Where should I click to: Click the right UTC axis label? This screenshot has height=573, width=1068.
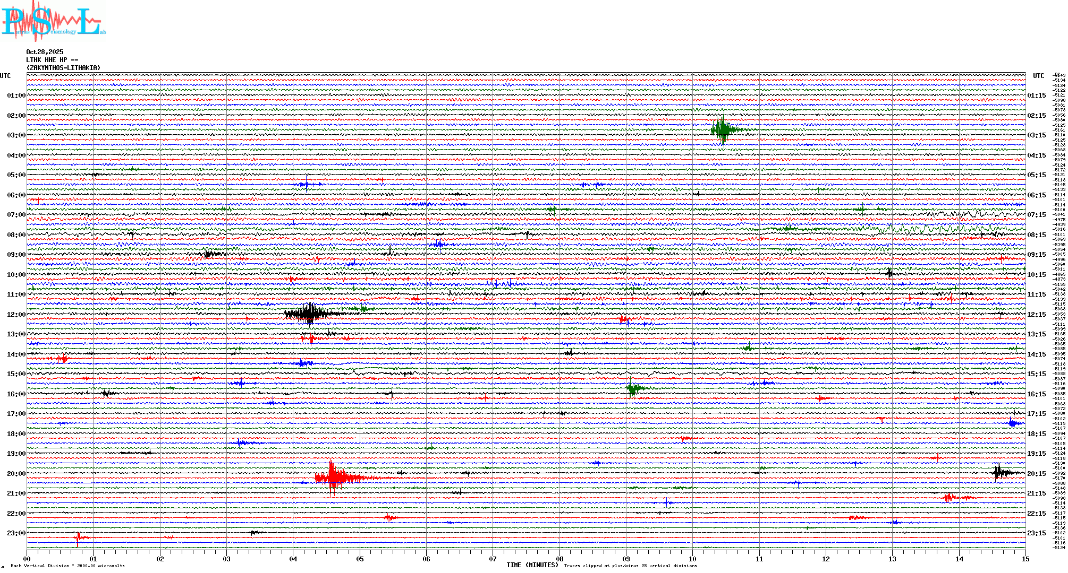(1038, 76)
